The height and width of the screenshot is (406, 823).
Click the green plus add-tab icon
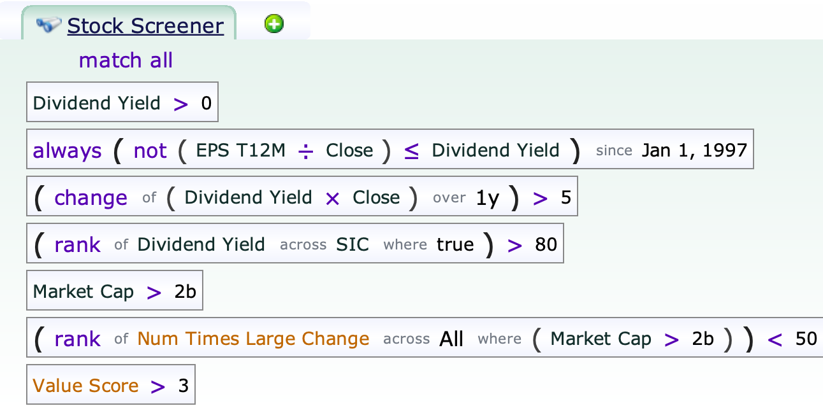click(x=274, y=24)
